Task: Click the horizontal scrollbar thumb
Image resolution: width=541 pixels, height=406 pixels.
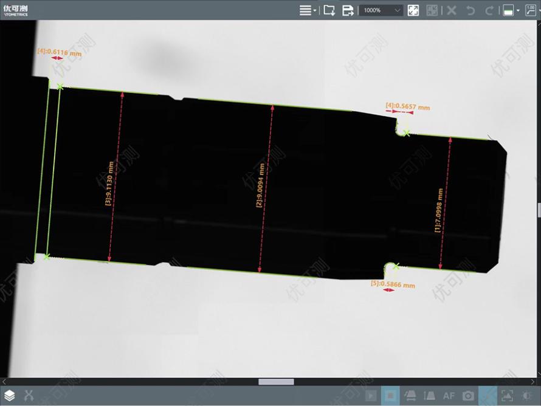Action: [x=276, y=382]
